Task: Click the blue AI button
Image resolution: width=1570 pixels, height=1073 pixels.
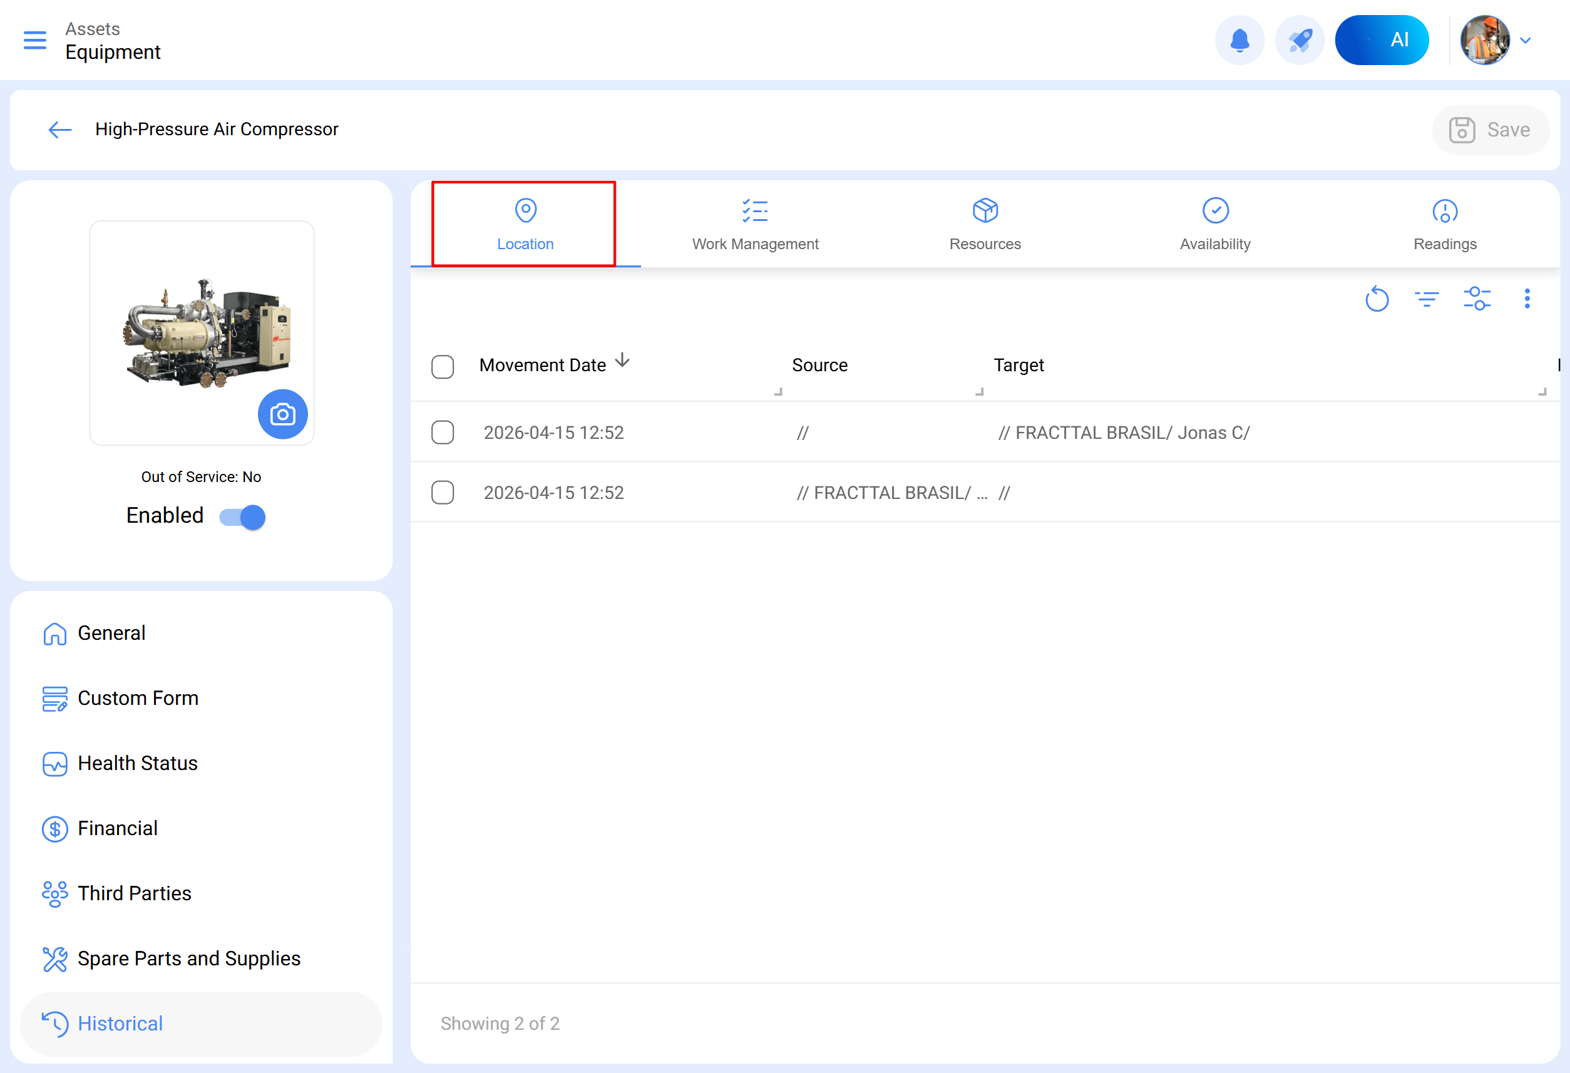Action: [x=1382, y=40]
